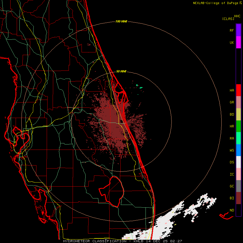Click the HA legend label
The width and height of the screenshot is (243, 243).
coord(232,90)
